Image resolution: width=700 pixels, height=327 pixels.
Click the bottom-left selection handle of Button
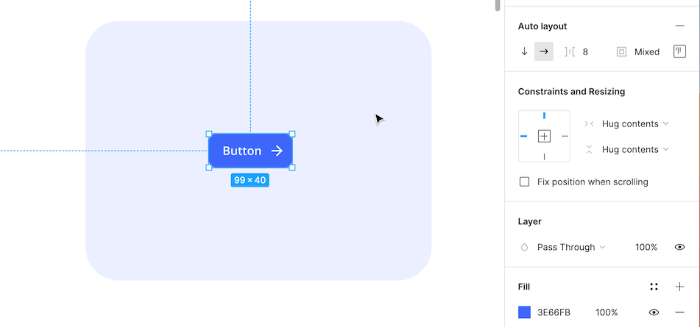(209, 168)
